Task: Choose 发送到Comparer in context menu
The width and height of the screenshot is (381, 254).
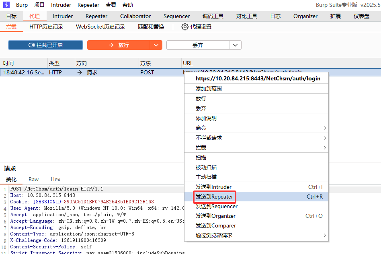Action: 256,225
